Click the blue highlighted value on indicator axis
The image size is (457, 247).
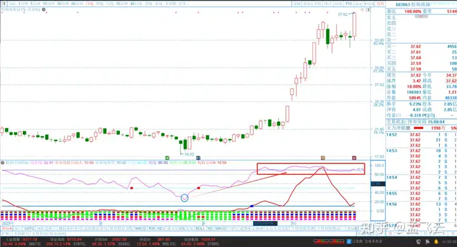point(378,184)
